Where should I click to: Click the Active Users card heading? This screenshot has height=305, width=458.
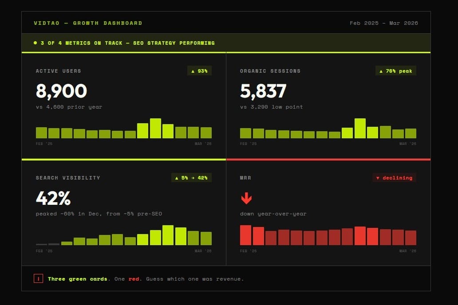click(59, 71)
